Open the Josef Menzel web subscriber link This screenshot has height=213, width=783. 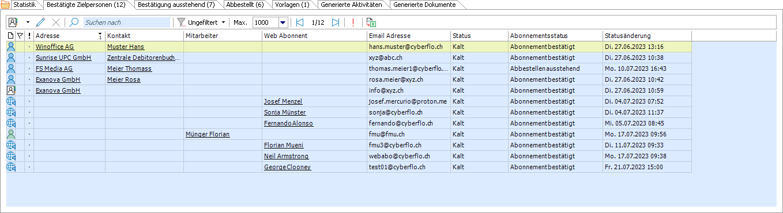(283, 101)
